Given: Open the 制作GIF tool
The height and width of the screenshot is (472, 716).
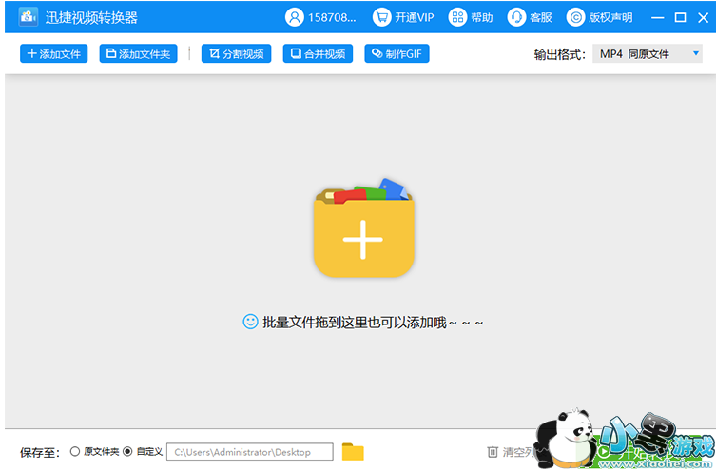Looking at the screenshot, I should (x=397, y=53).
